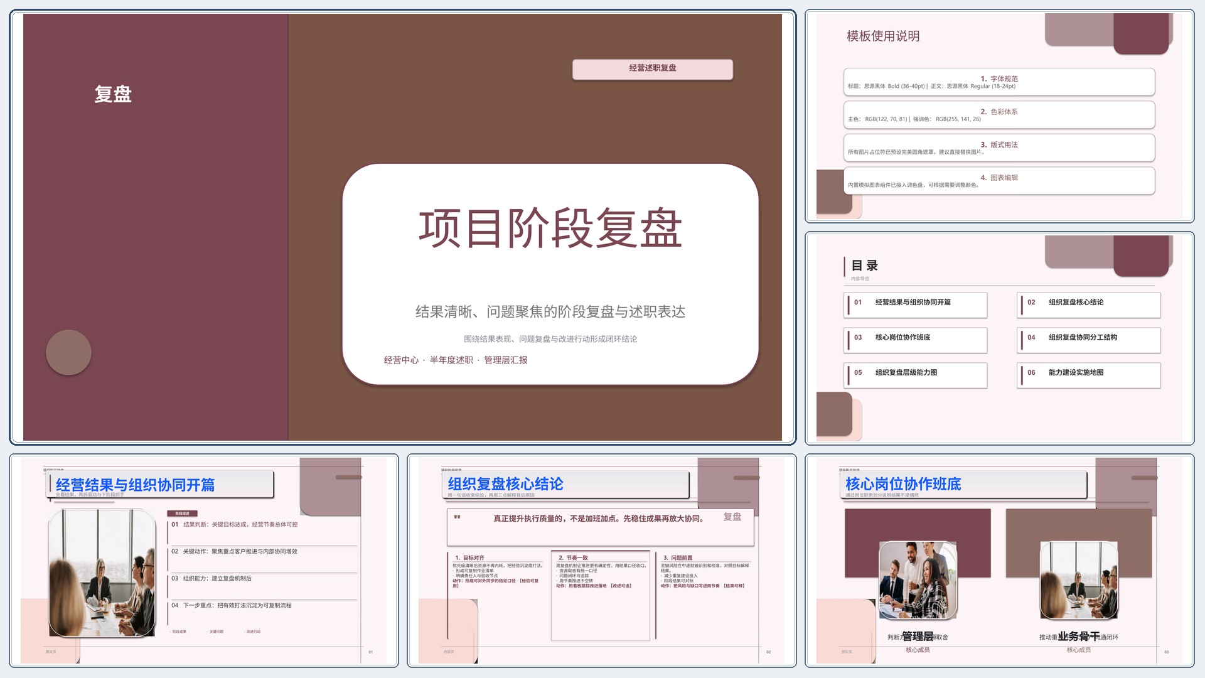Click the quote 真正提升执行质量的，不是加班加点
The image size is (1205, 678).
click(x=599, y=519)
